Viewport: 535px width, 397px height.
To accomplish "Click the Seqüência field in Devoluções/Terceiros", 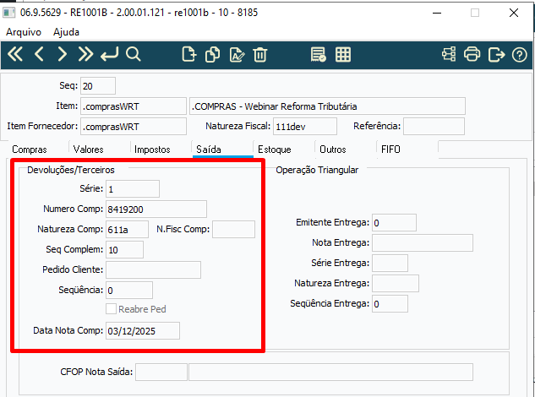I will pos(129,290).
